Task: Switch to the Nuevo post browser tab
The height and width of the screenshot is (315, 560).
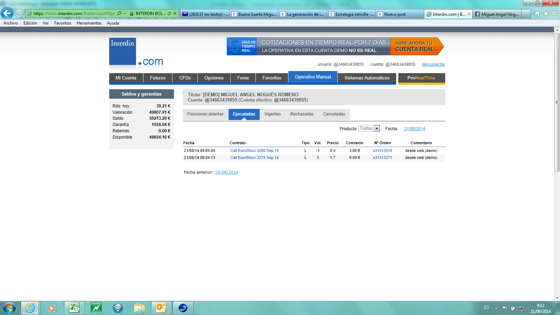Action: pos(400,14)
